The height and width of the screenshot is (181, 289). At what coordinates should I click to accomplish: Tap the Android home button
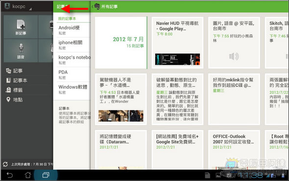28,175
